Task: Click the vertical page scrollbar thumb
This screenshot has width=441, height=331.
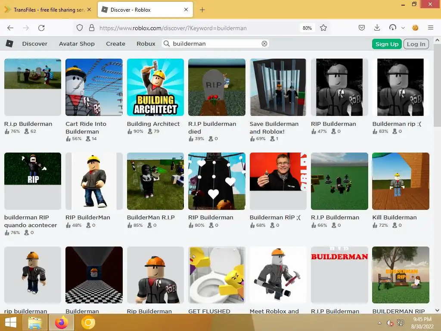Action: point(438,86)
